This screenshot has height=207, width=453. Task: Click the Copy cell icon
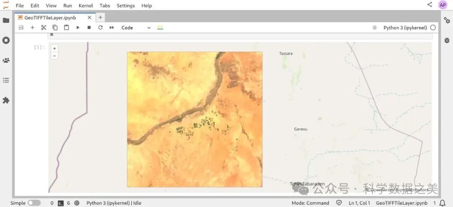pos(55,28)
